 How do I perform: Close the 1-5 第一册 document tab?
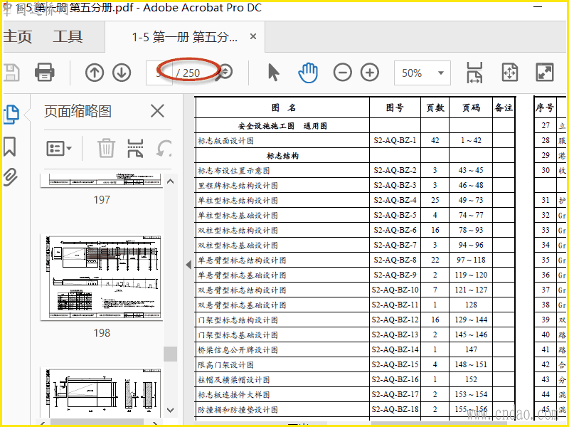tap(253, 37)
